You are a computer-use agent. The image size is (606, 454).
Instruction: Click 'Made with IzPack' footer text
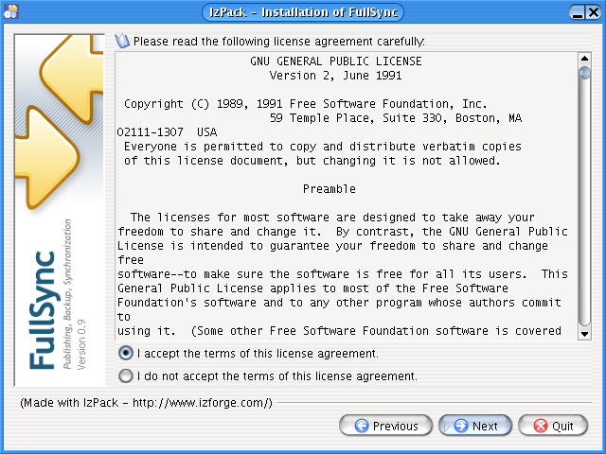(147, 403)
